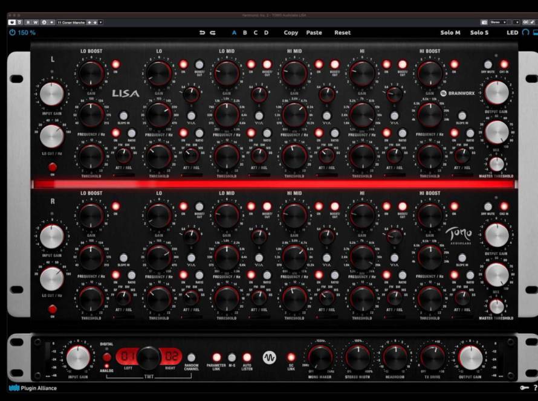The image size is (538, 401).
Task: Toggle L channel LO band RATIO button
Action: [x=199, y=133]
